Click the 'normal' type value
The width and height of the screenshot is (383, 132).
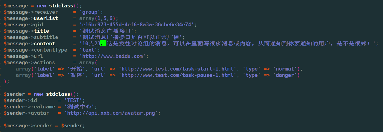point(285,69)
